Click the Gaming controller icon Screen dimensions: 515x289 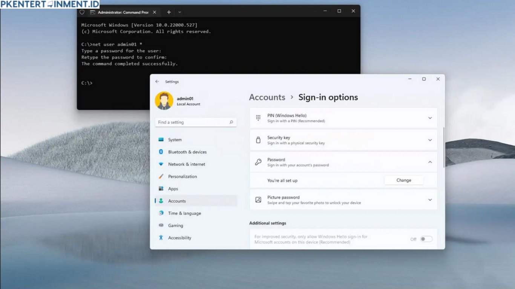click(161, 225)
